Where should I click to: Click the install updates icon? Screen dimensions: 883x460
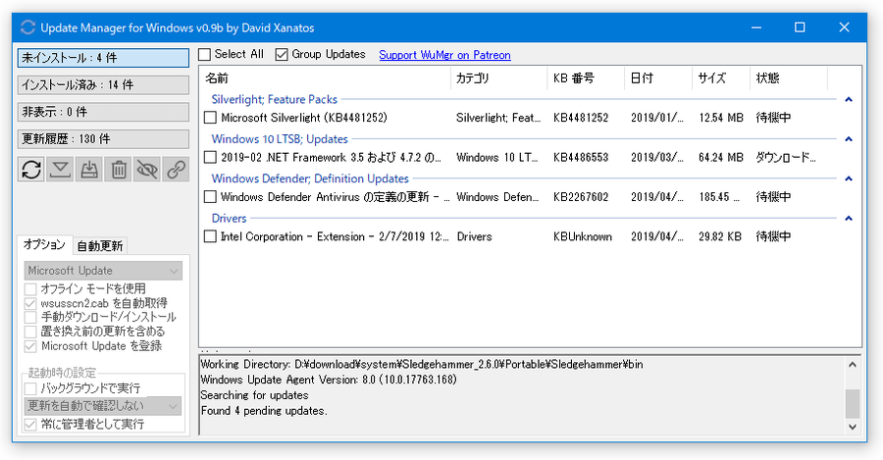[x=89, y=169]
